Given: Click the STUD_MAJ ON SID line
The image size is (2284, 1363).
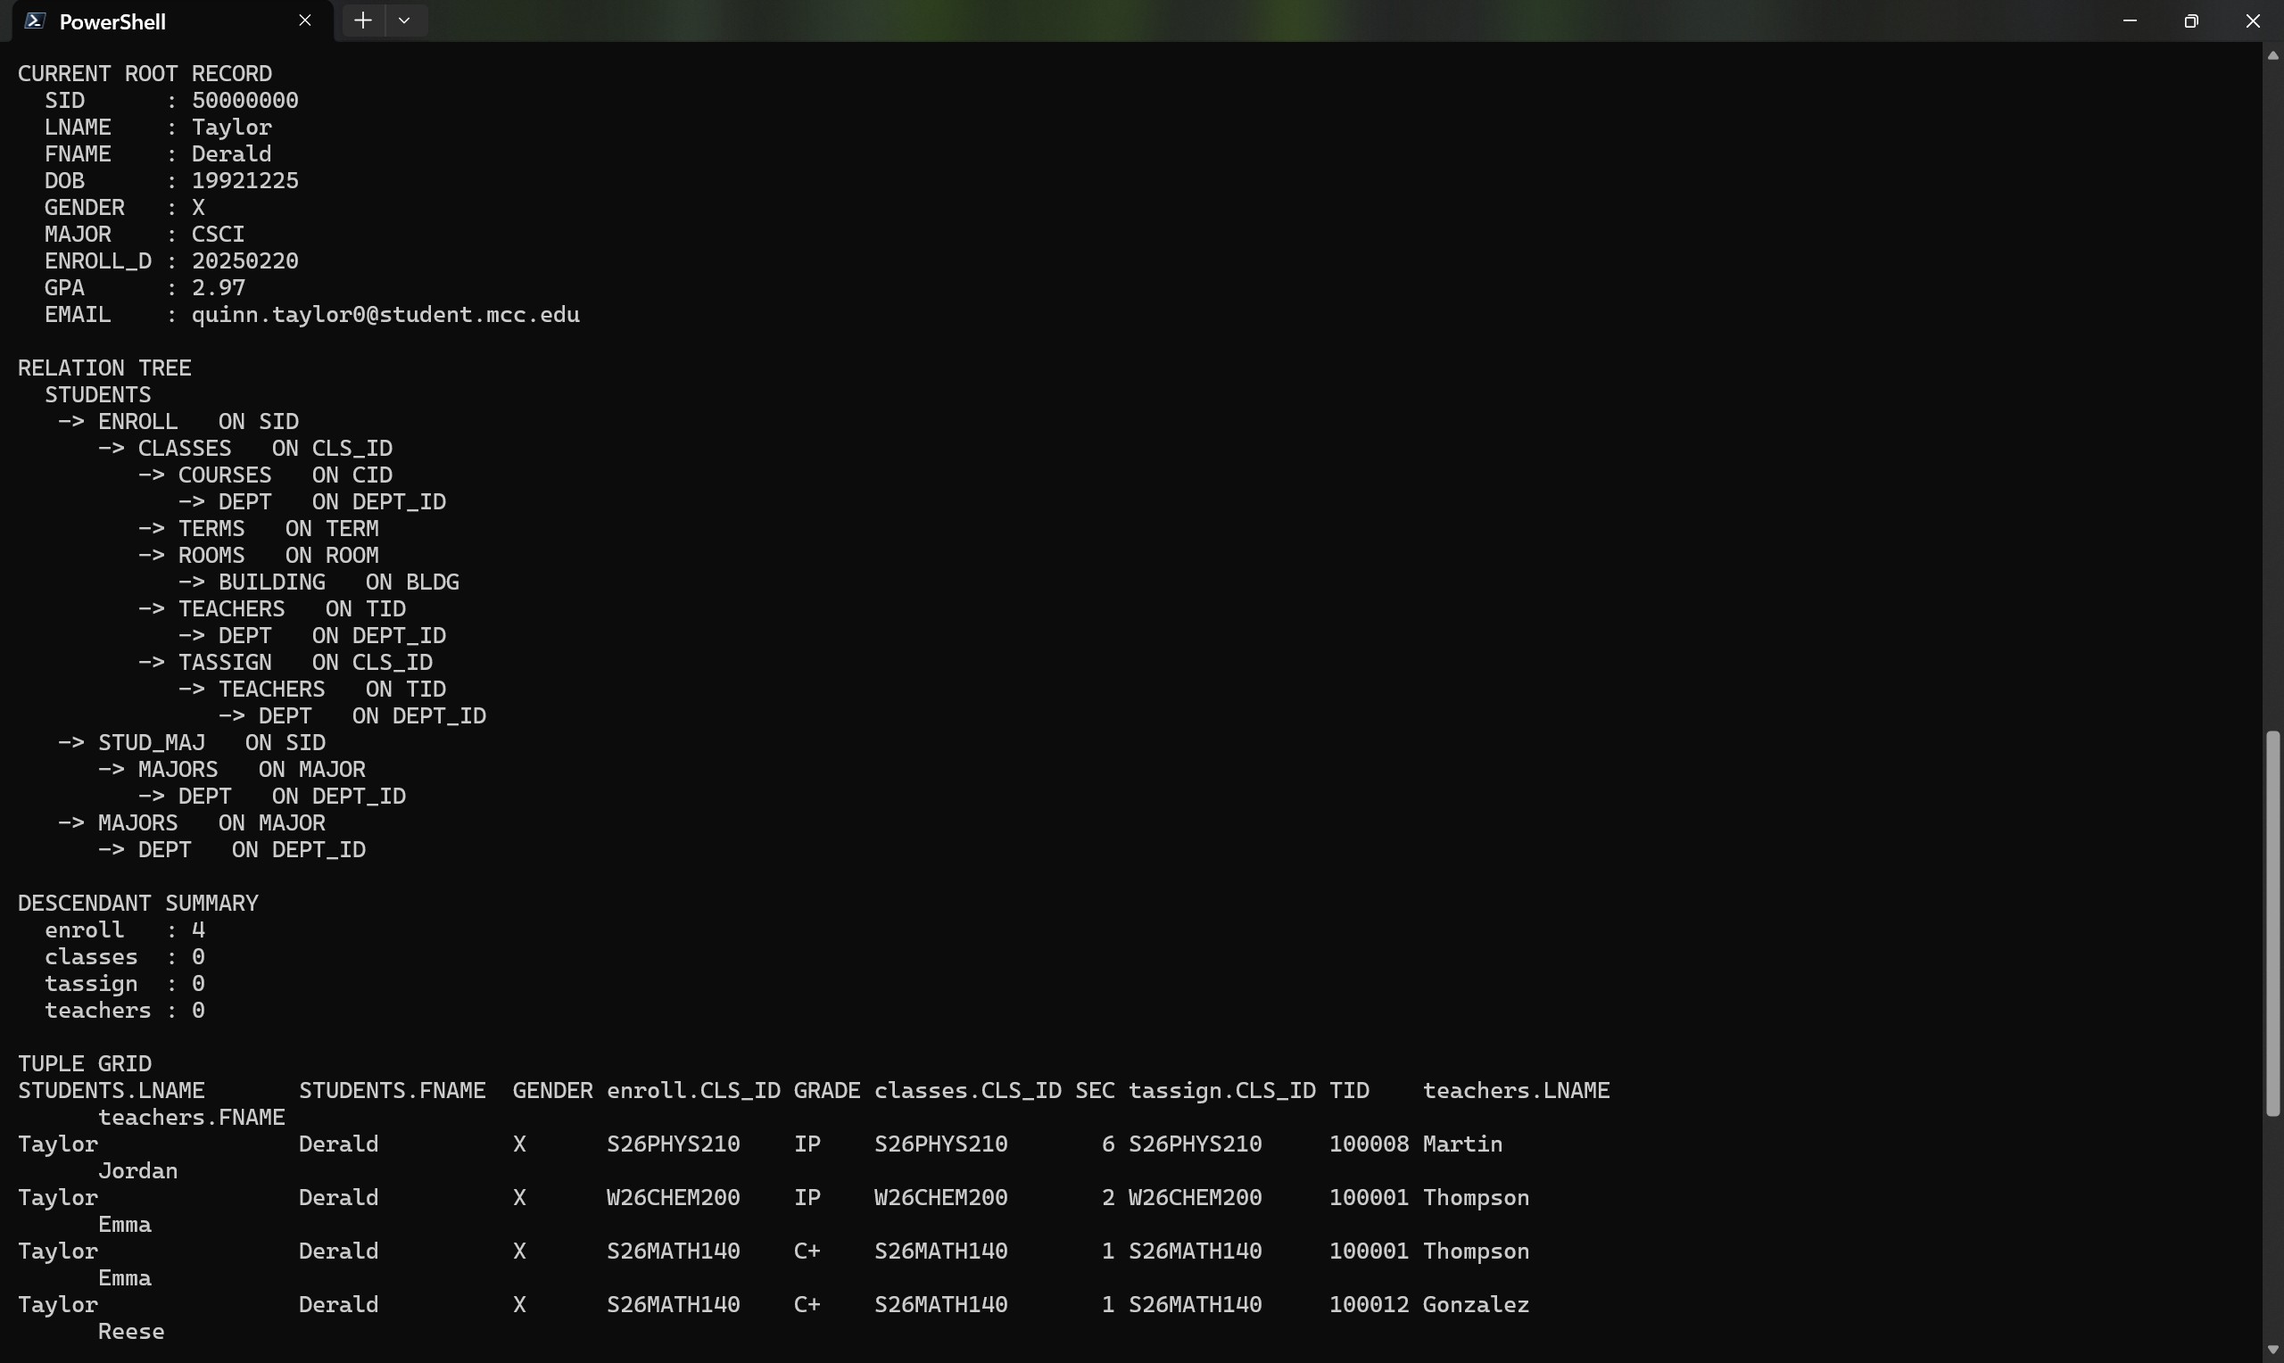Looking at the screenshot, I should click(x=192, y=742).
